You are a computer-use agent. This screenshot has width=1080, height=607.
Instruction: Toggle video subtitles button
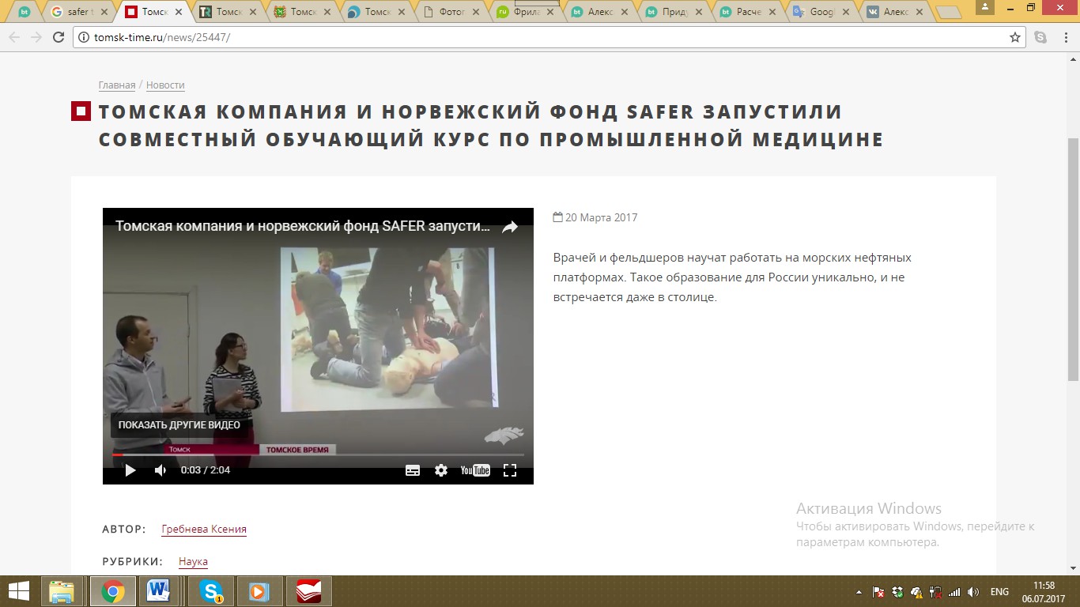coord(413,470)
